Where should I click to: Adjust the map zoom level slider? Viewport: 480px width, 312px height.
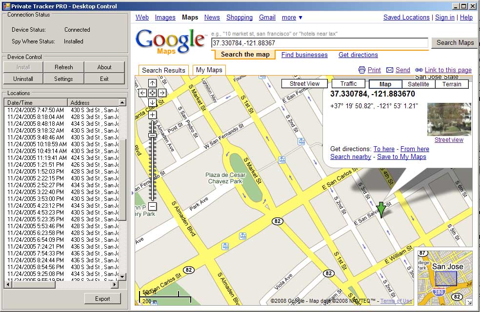[152, 135]
